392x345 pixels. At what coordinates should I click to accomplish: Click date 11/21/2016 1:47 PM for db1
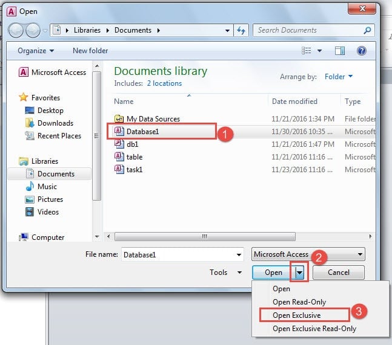tap(303, 144)
